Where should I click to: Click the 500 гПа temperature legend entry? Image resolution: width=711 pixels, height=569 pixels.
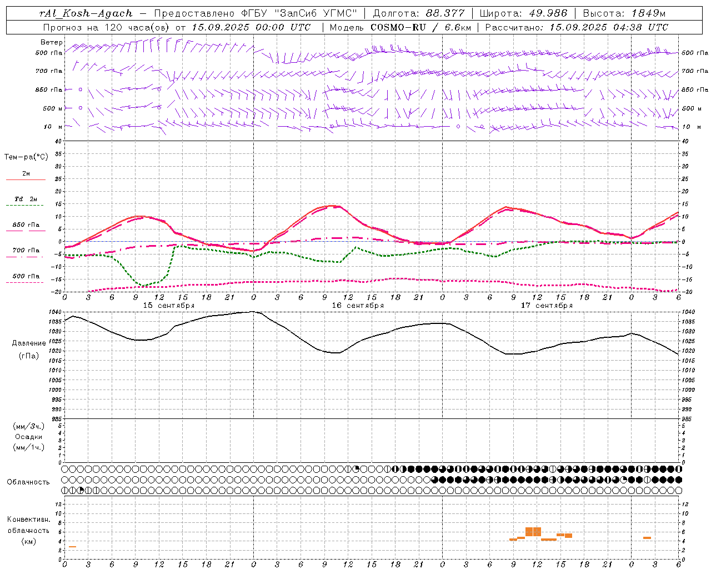tap(26, 276)
